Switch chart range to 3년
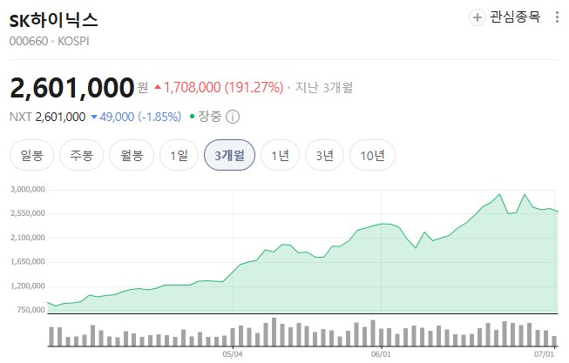This screenshot has height=363, width=569. click(324, 155)
